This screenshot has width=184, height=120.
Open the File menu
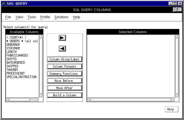coord(8,17)
